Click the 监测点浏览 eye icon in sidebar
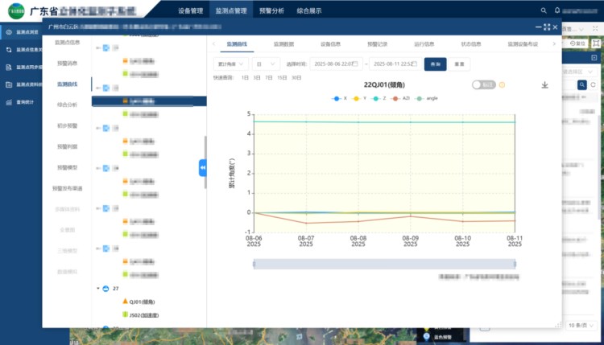Image resolution: width=604 pixels, height=345 pixels. click(9, 32)
